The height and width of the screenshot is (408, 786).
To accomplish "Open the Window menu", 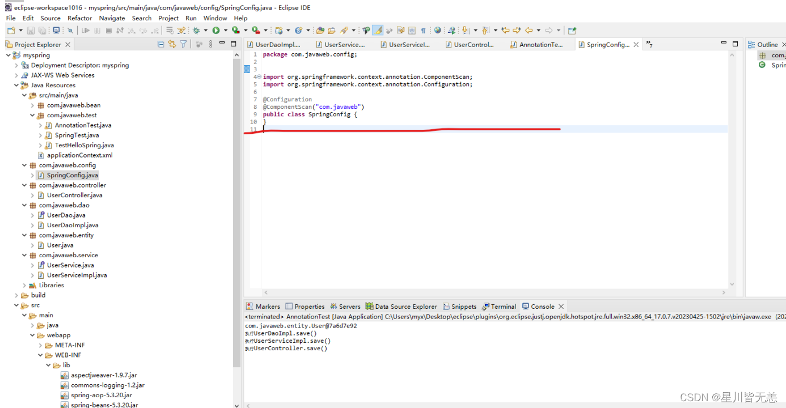I will [x=215, y=18].
